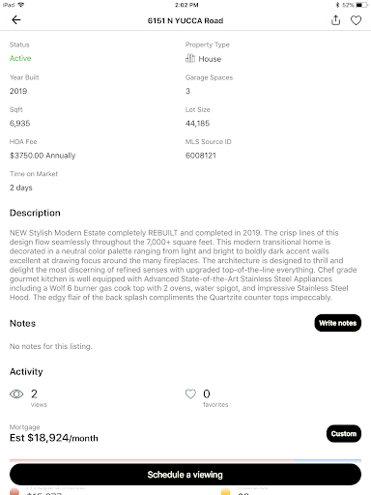This screenshot has width=371, height=495.
Task: Click the Bluetooth status icon
Action: [337, 5]
